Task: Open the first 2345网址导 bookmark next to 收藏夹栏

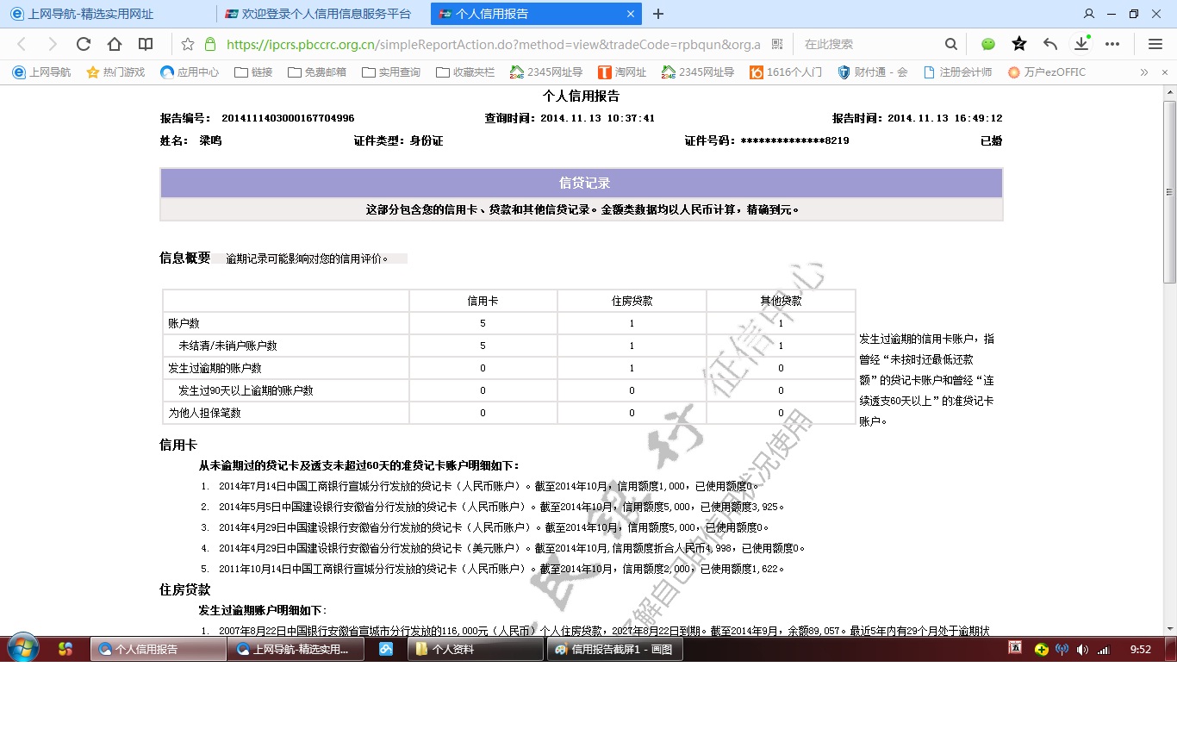Action: [546, 72]
